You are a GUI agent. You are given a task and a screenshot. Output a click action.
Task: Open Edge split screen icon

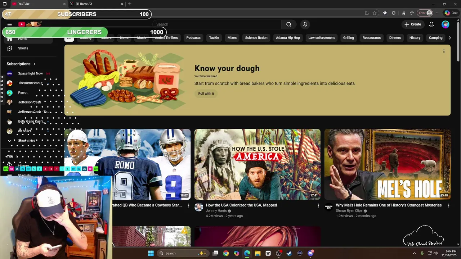click(x=367, y=13)
